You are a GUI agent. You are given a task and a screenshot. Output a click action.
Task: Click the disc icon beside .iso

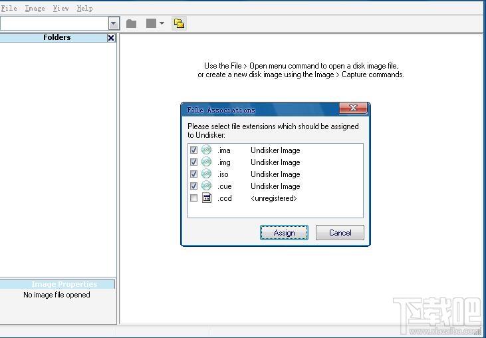pyautogui.click(x=206, y=174)
